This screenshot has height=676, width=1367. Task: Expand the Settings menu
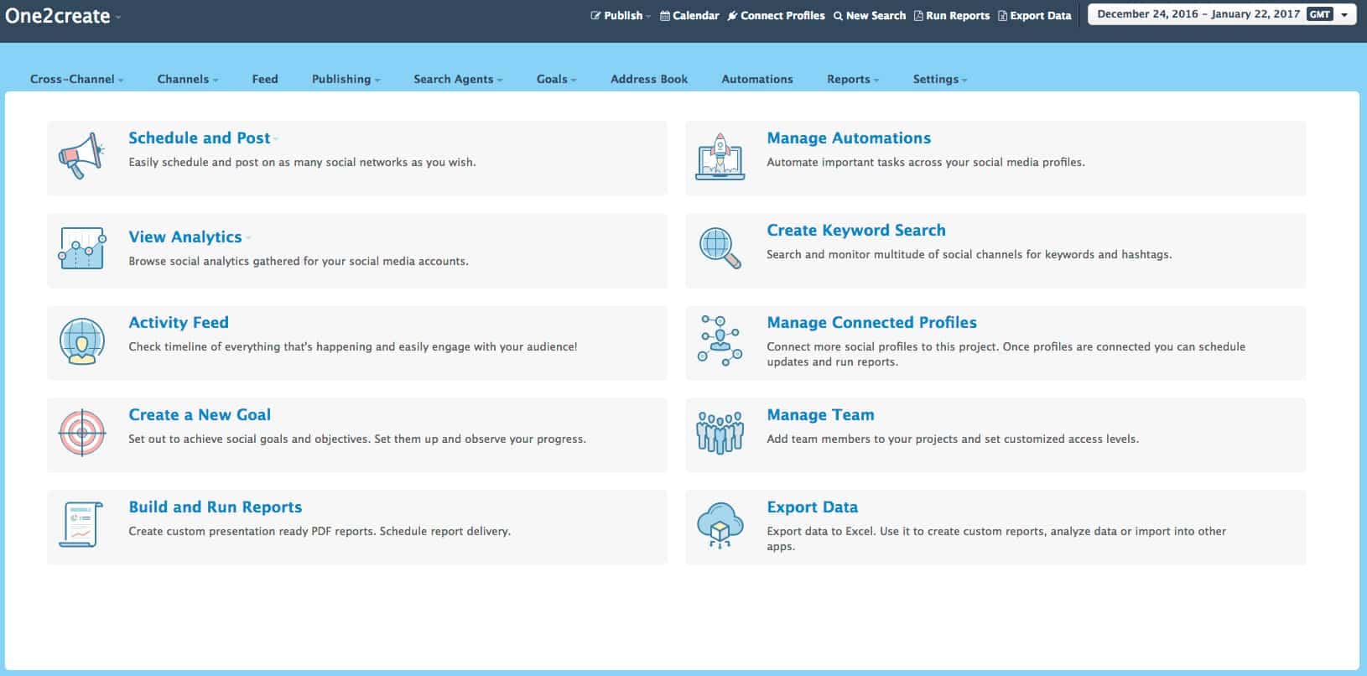tap(939, 79)
